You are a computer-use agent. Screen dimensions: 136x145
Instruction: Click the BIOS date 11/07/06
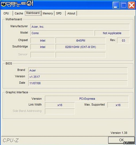click(78, 83)
